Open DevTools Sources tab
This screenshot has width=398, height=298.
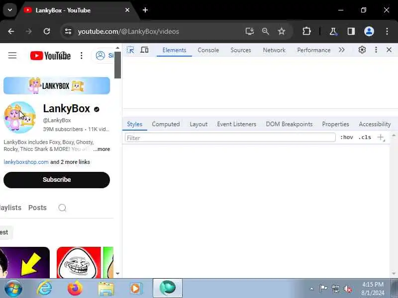pos(241,50)
